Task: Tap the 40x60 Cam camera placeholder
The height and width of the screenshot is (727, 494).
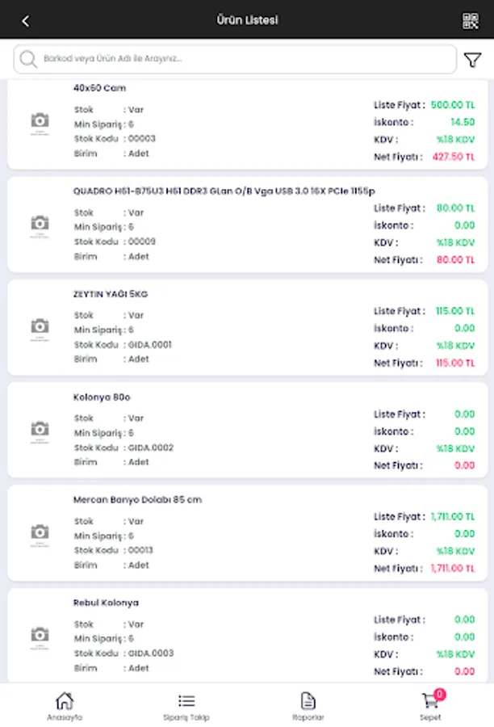Action: (x=40, y=121)
